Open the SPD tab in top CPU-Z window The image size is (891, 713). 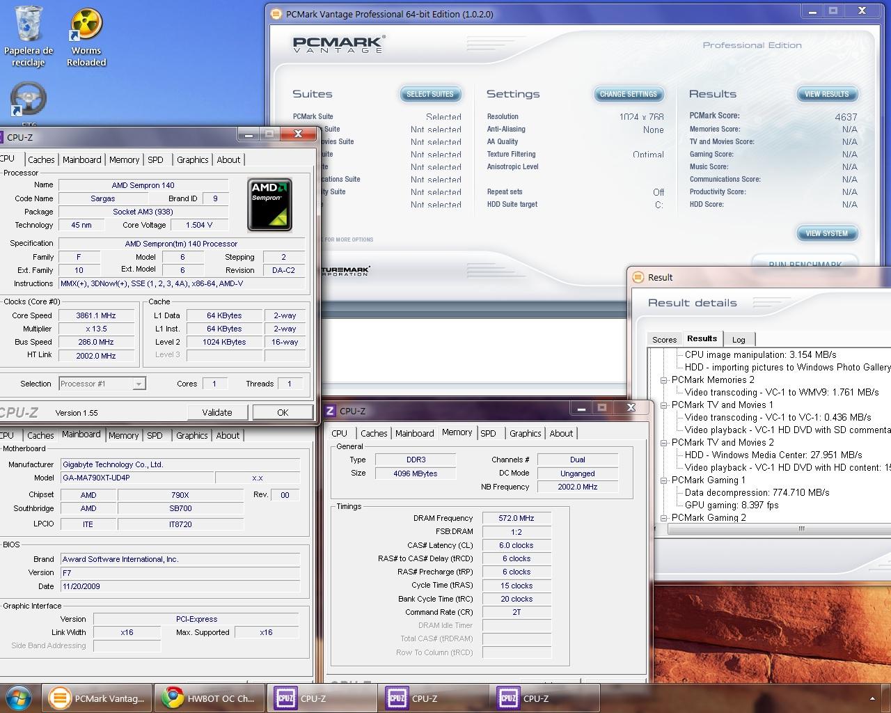click(x=155, y=159)
